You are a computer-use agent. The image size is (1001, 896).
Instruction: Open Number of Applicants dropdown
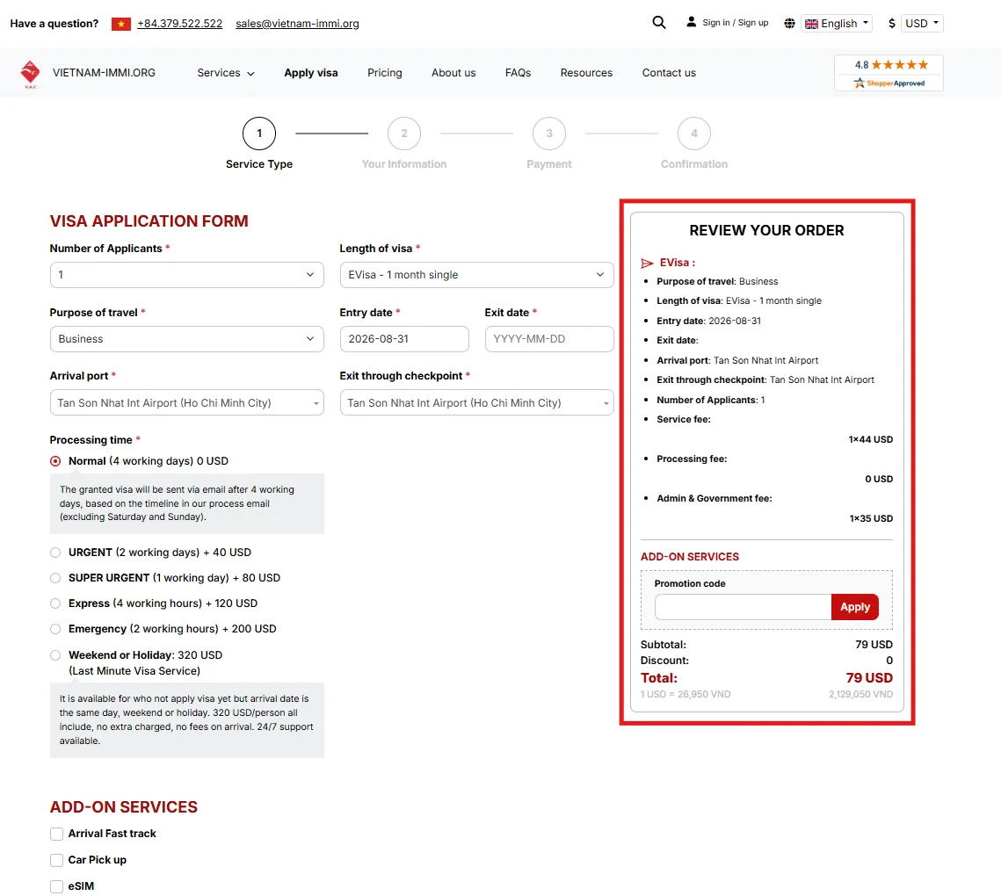point(187,275)
